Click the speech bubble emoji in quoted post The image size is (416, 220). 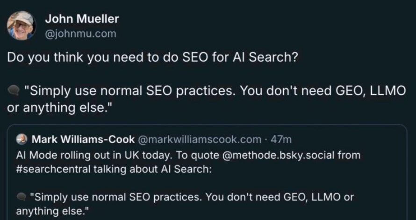[21, 198]
